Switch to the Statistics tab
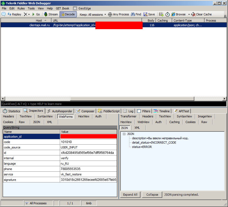Screen dimensions: 228x207 12,111
